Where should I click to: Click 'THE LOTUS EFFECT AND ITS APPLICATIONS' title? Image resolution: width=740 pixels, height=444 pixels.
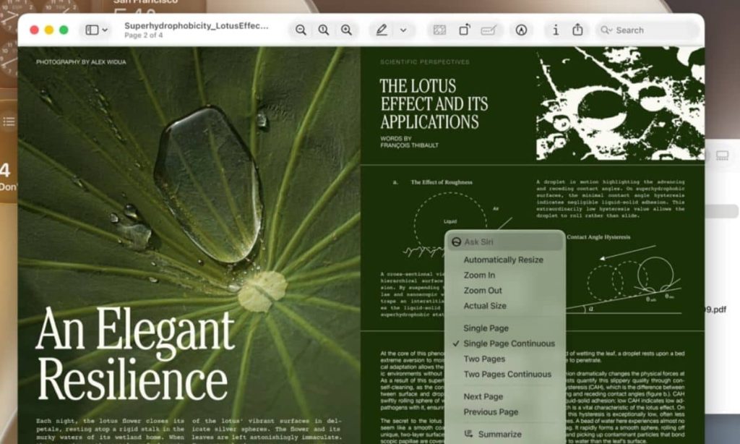click(x=434, y=104)
